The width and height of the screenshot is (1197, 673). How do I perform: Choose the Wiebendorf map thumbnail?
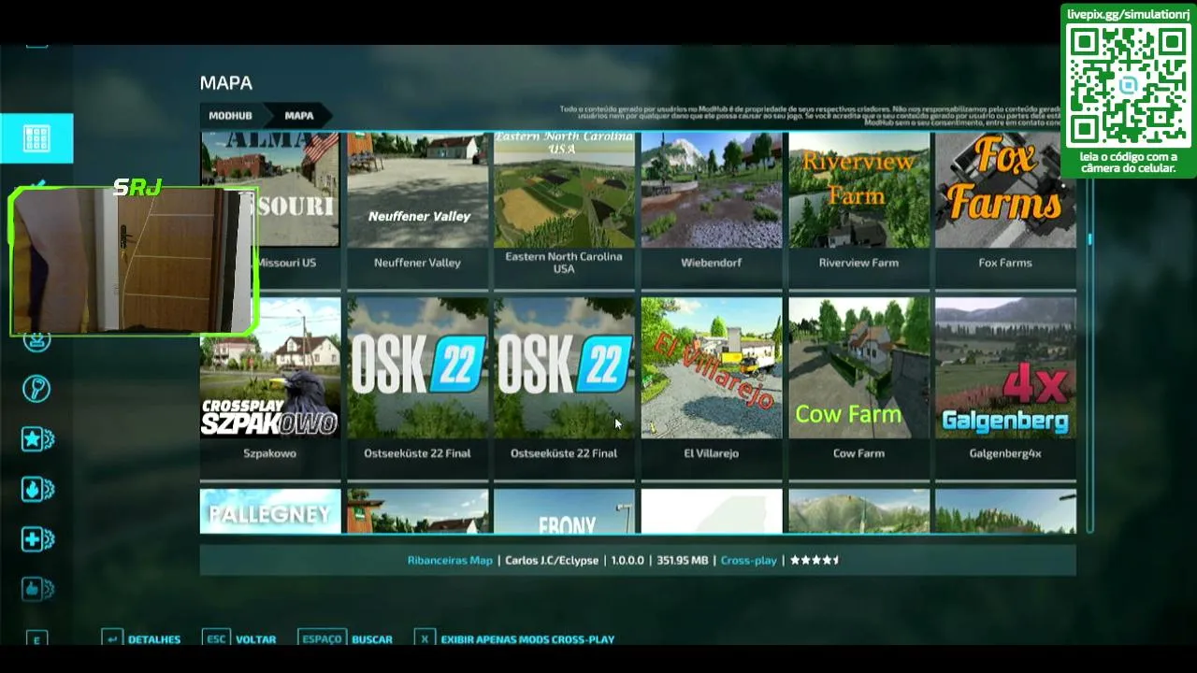tap(712, 190)
